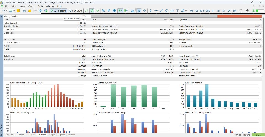
Task: Switch to the Graph tab
Action: coord(52,135)
